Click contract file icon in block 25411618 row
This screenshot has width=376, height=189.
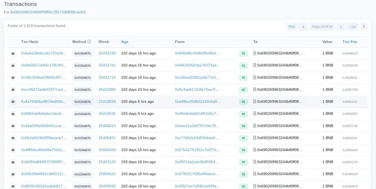click(x=255, y=114)
